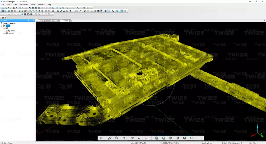
Task: Click the 3D cube icon in bottom toolbar
Action: click(184, 138)
